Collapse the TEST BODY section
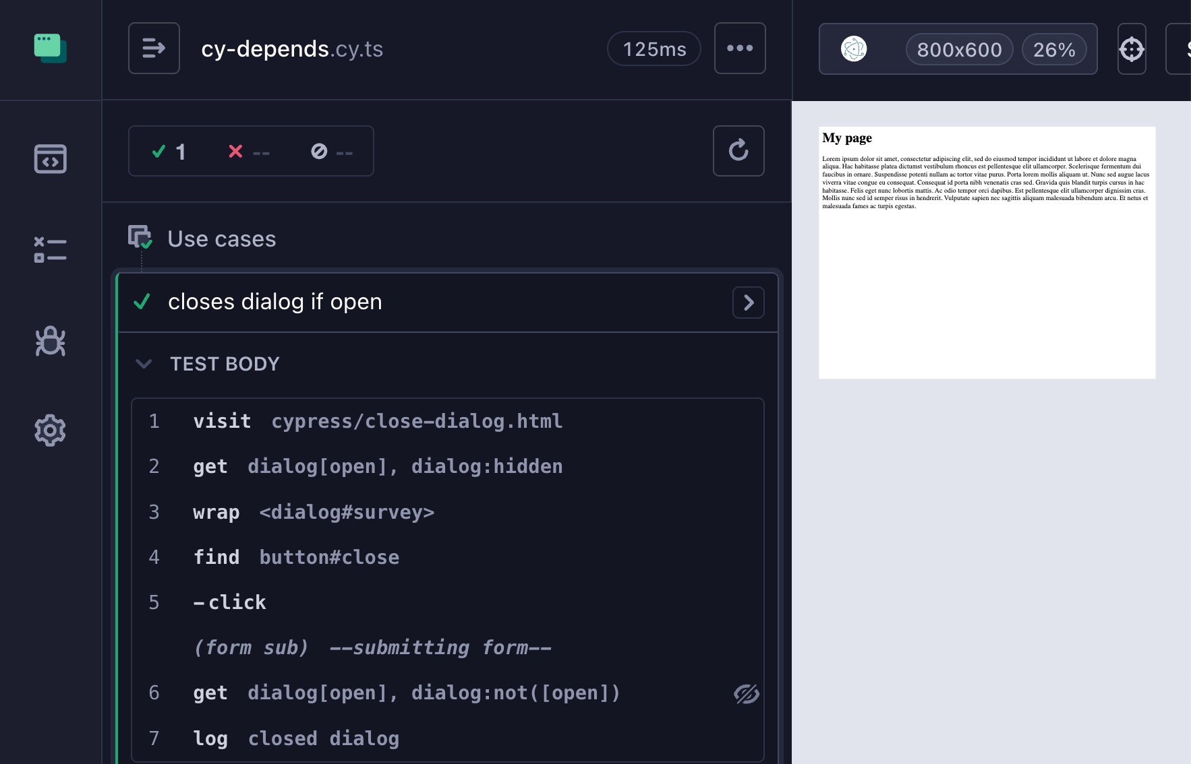1191x764 pixels. (x=144, y=364)
